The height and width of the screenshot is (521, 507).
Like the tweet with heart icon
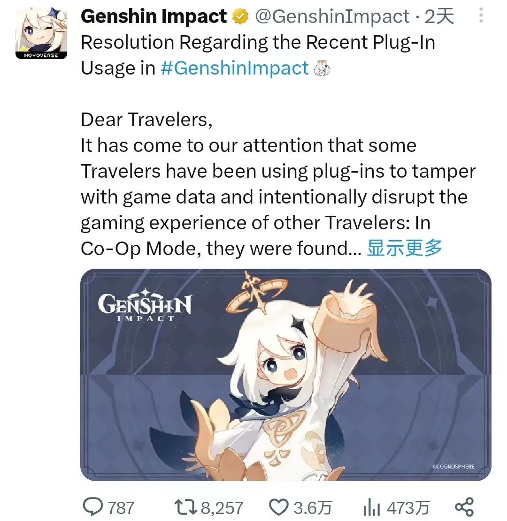[278, 507]
